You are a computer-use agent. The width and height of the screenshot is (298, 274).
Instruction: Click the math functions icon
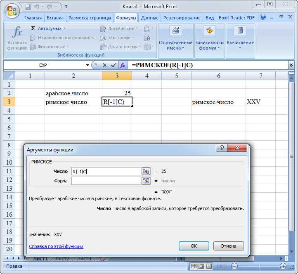pyautogui.click(x=148, y=38)
